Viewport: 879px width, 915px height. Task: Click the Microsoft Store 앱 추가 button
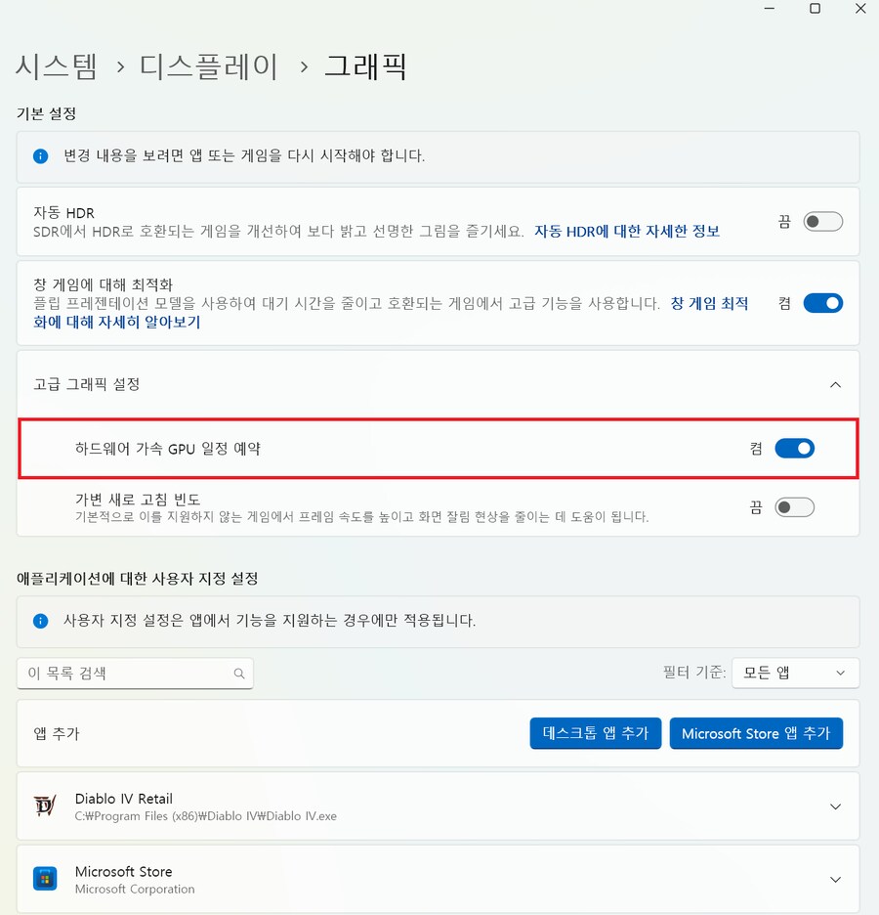[x=757, y=733]
